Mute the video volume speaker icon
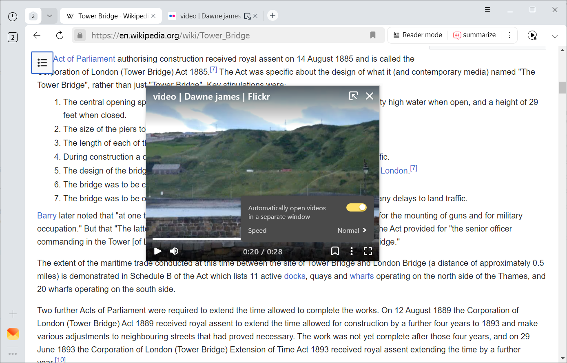The image size is (567, 363). 174,251
